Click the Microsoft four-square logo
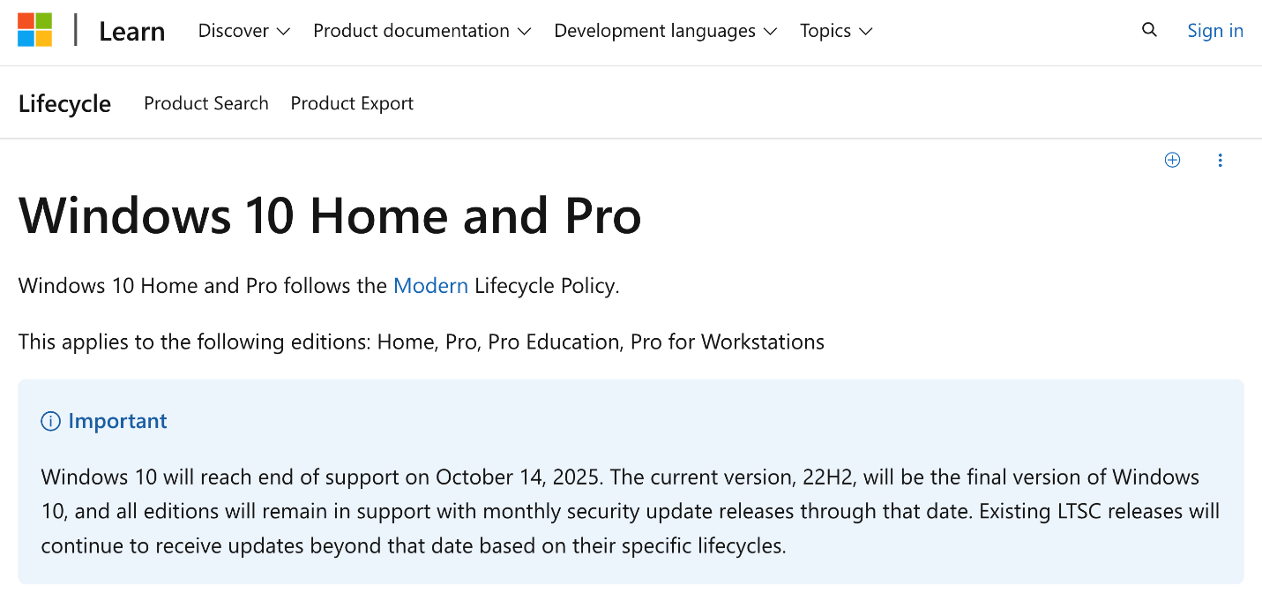 tap(35, 30)
